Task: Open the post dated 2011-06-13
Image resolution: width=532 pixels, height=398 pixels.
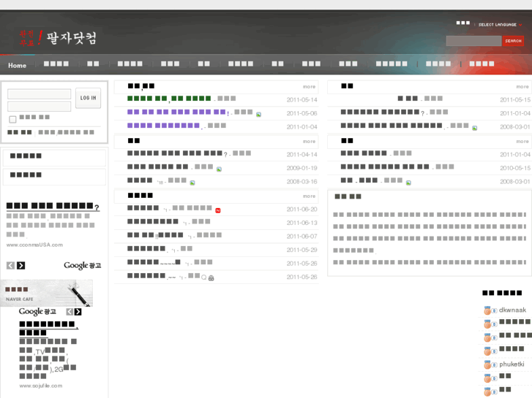Action: 153,221
